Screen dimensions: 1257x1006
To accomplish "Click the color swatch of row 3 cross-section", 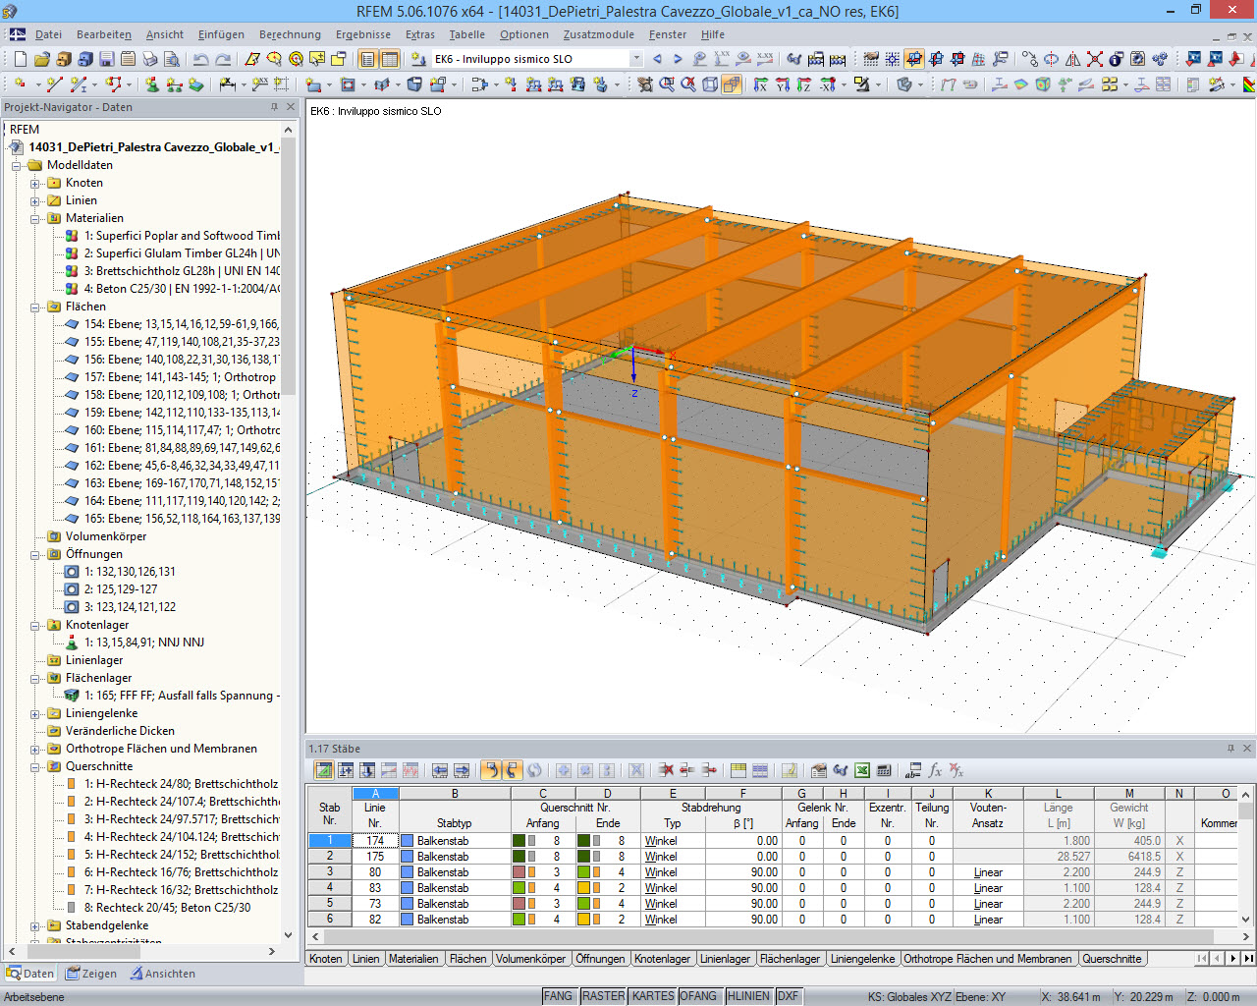I will (x=520, y=871).
